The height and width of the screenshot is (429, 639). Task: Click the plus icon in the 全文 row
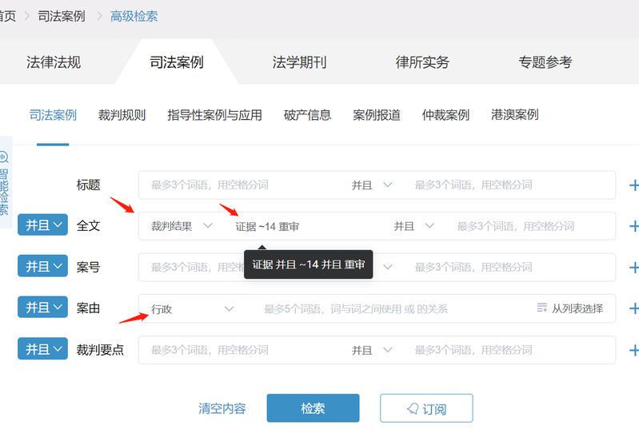(x=633, y=226)
